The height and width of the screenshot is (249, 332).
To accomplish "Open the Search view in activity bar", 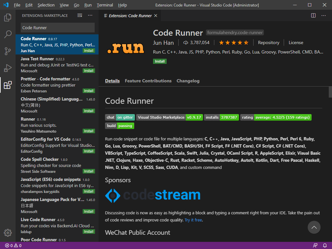I will click(x=8, y=34).
